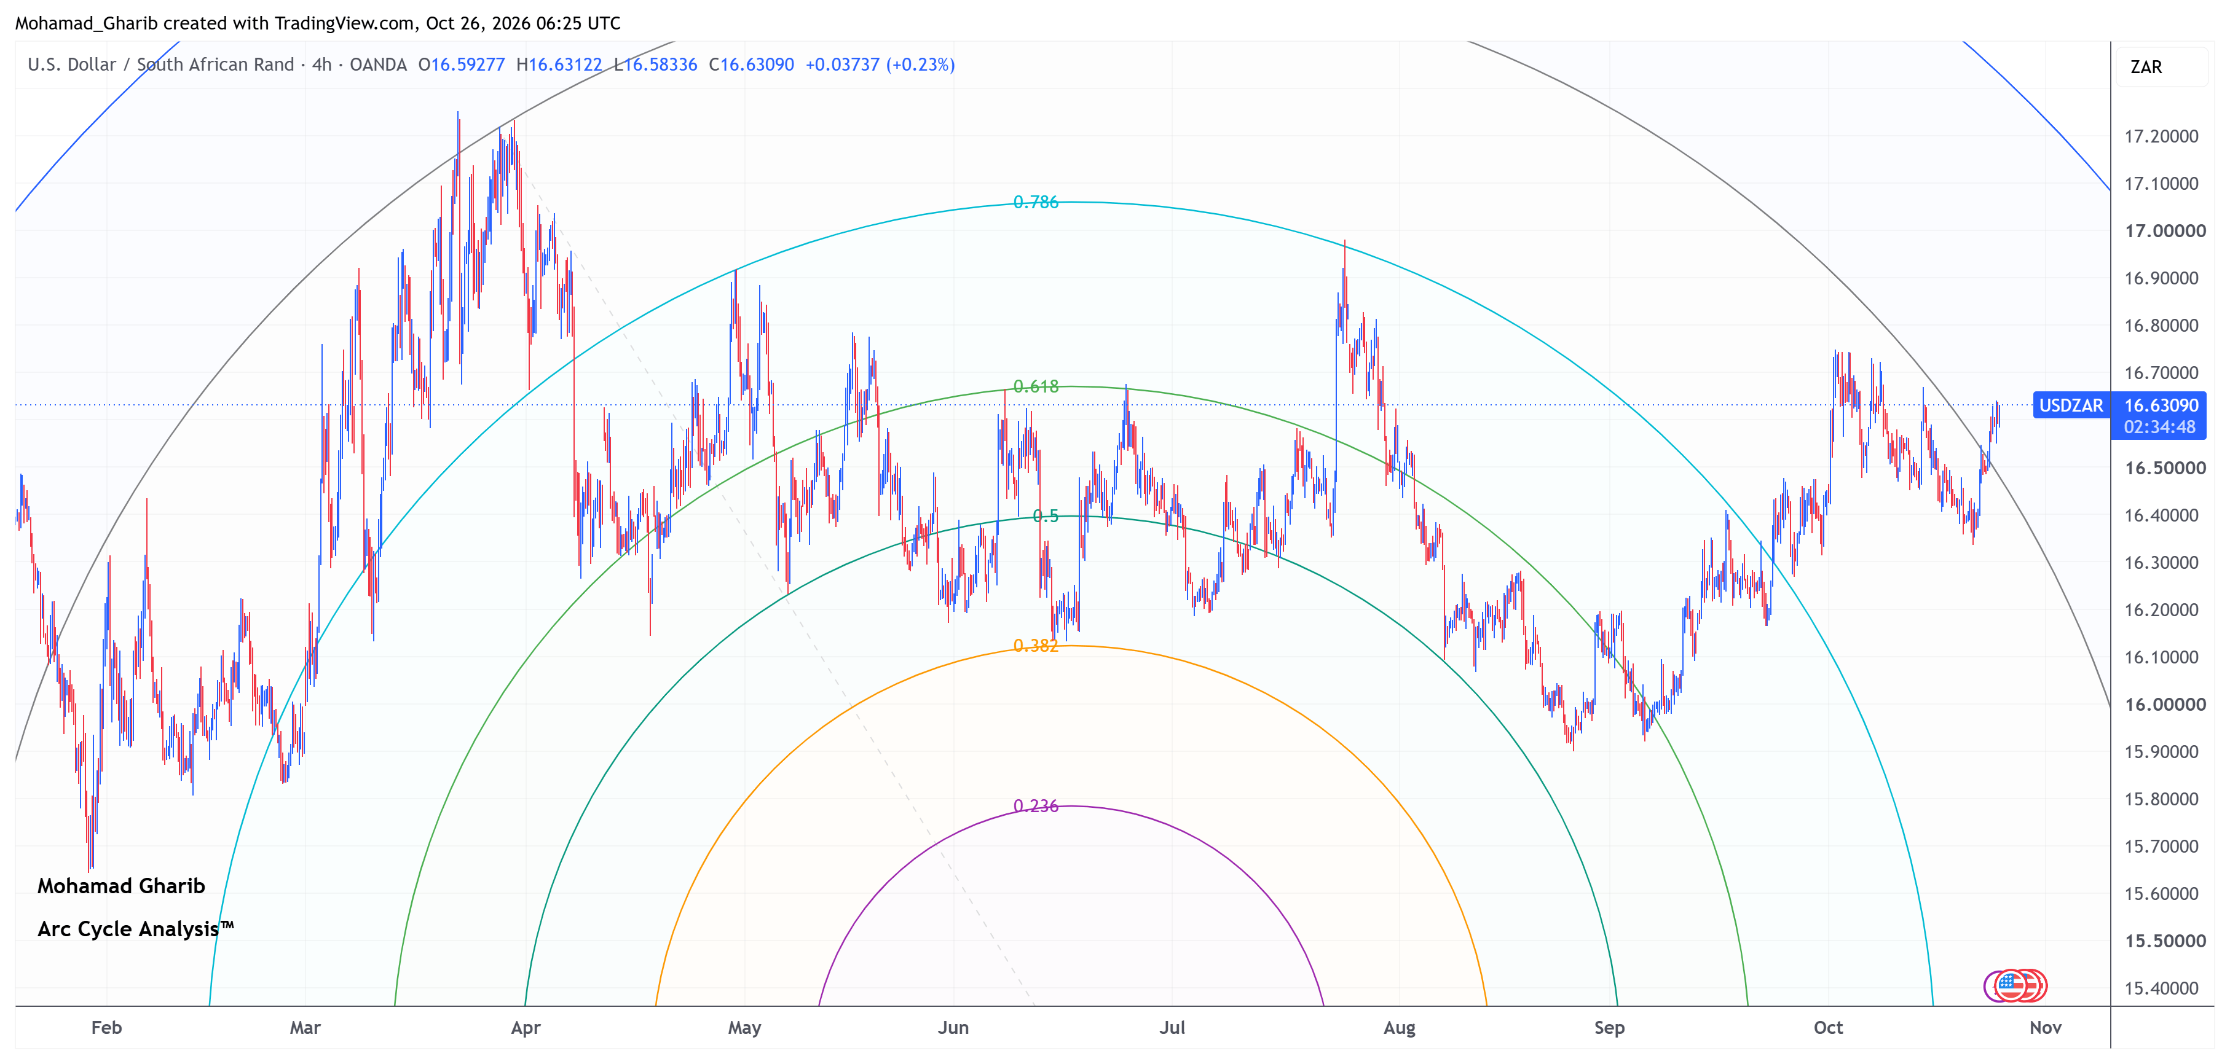Click the Jun label on time axis
Image resolution: width=2230 pixels, height=1056 pixels.
[x=953, y=1028]
